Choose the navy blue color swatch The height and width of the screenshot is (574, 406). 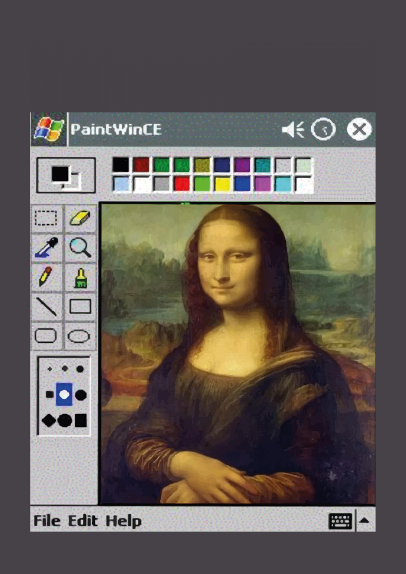(222, 165)
